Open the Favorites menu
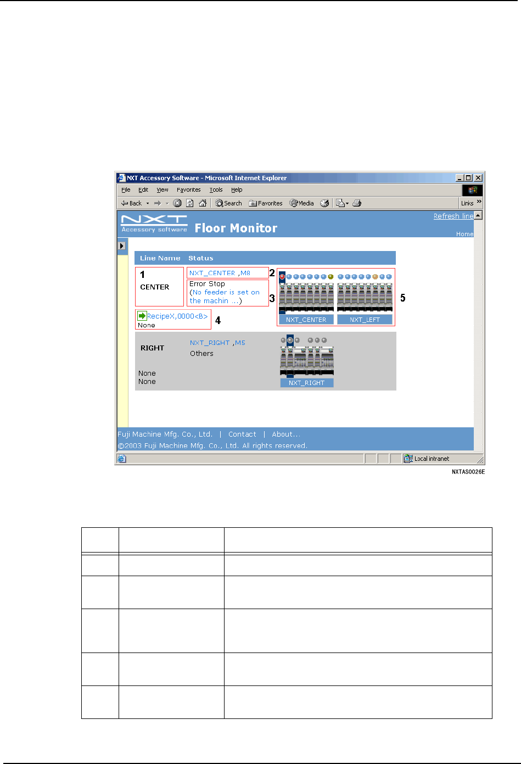The height and width of the screenshot is (764, 521). 189,189
